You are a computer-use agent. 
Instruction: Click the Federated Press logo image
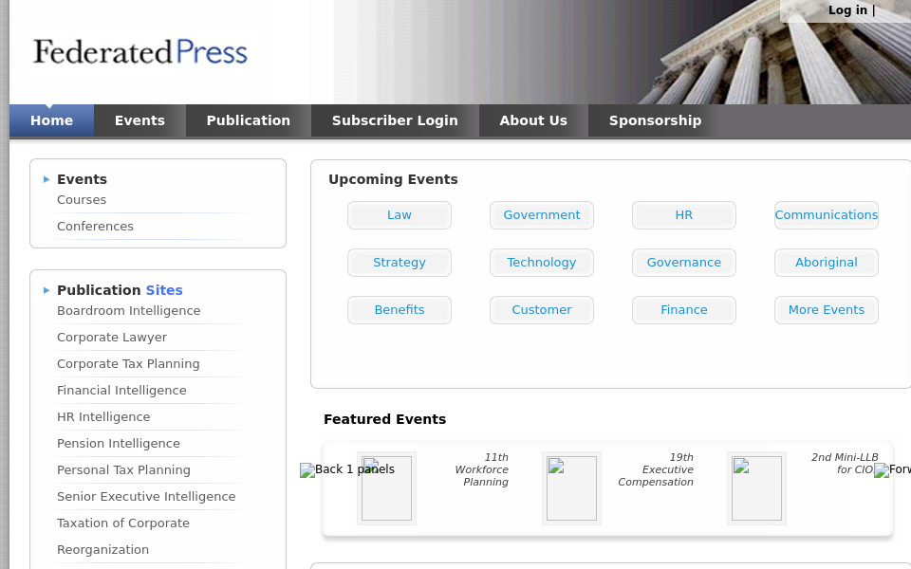[139, 52]
